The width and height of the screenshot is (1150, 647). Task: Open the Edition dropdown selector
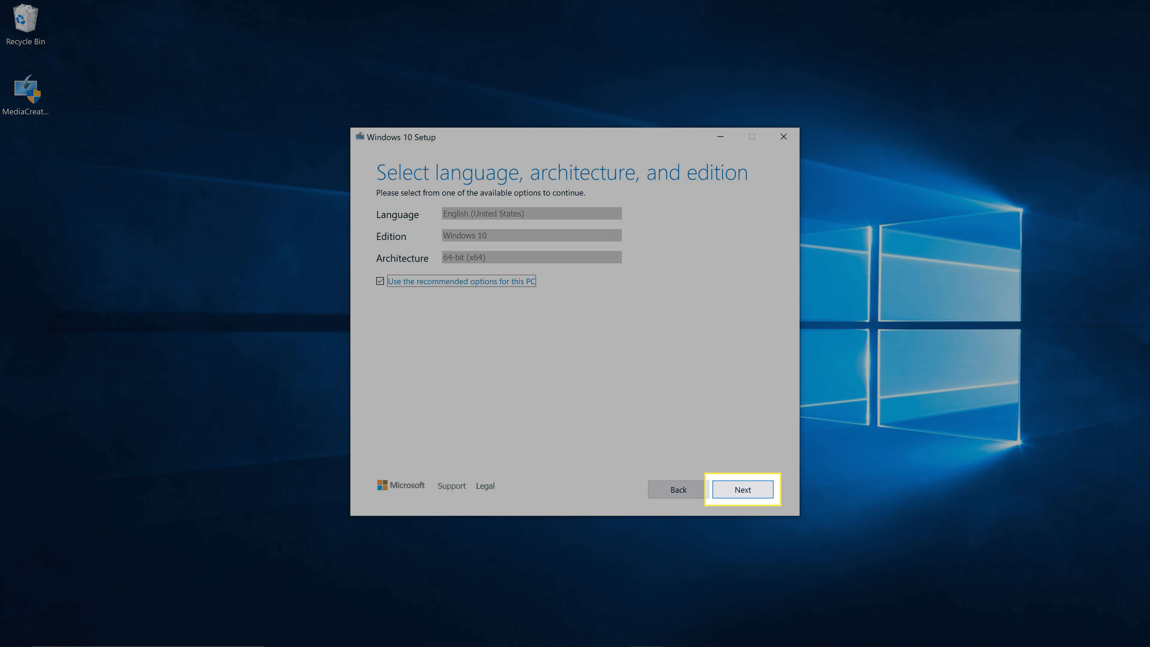click(x=530, y=235)
